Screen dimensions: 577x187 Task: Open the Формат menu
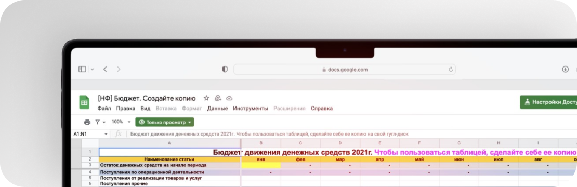click(x=192, y=109)
